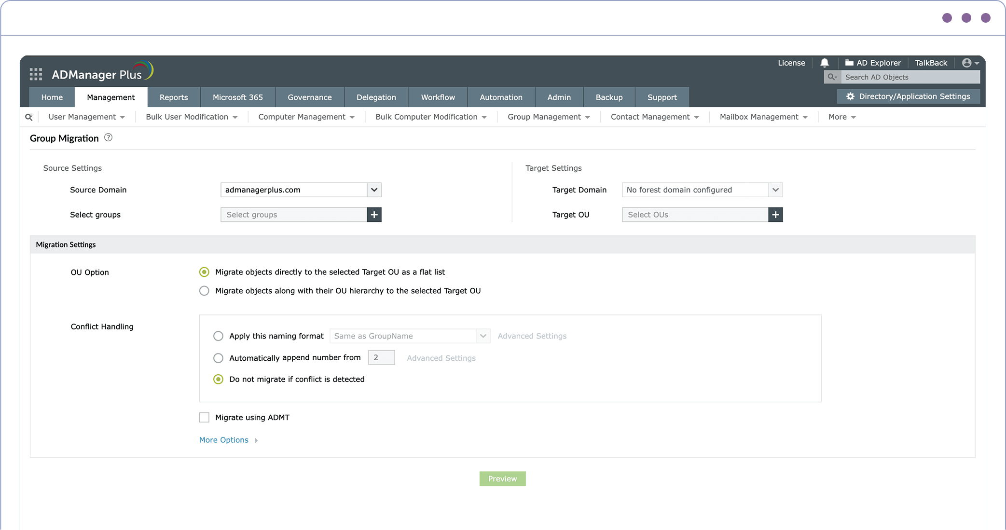Open the Automation tab
Viewport: 1006px width, 530px height.
[x=501, y=97]
